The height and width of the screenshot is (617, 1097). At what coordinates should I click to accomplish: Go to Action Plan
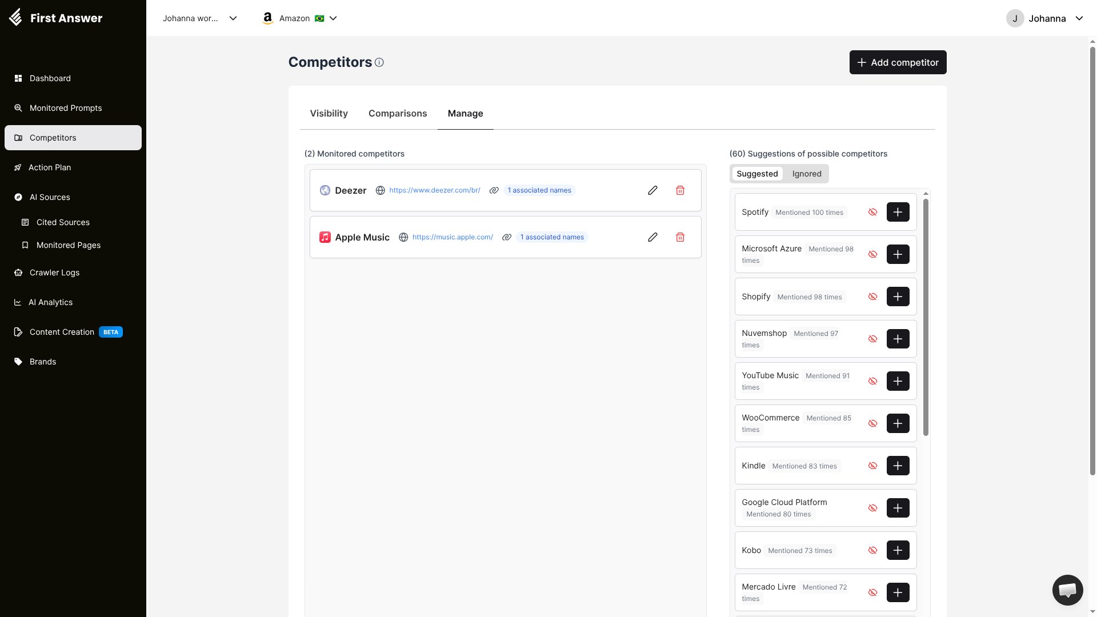pyautogui.click(x=73, y=167)
